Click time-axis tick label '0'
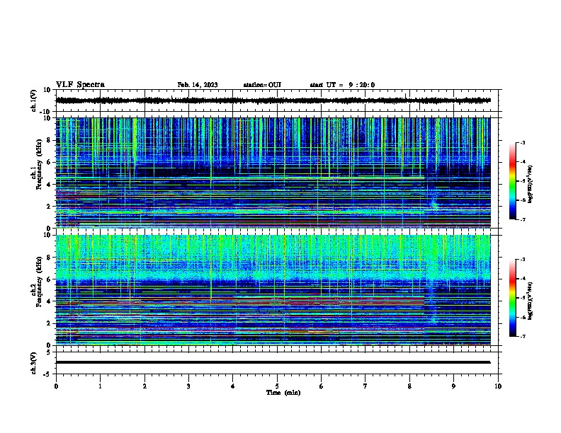 coord(56,386)
